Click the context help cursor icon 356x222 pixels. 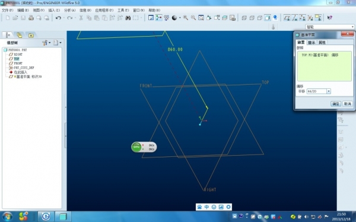point(330,18)
